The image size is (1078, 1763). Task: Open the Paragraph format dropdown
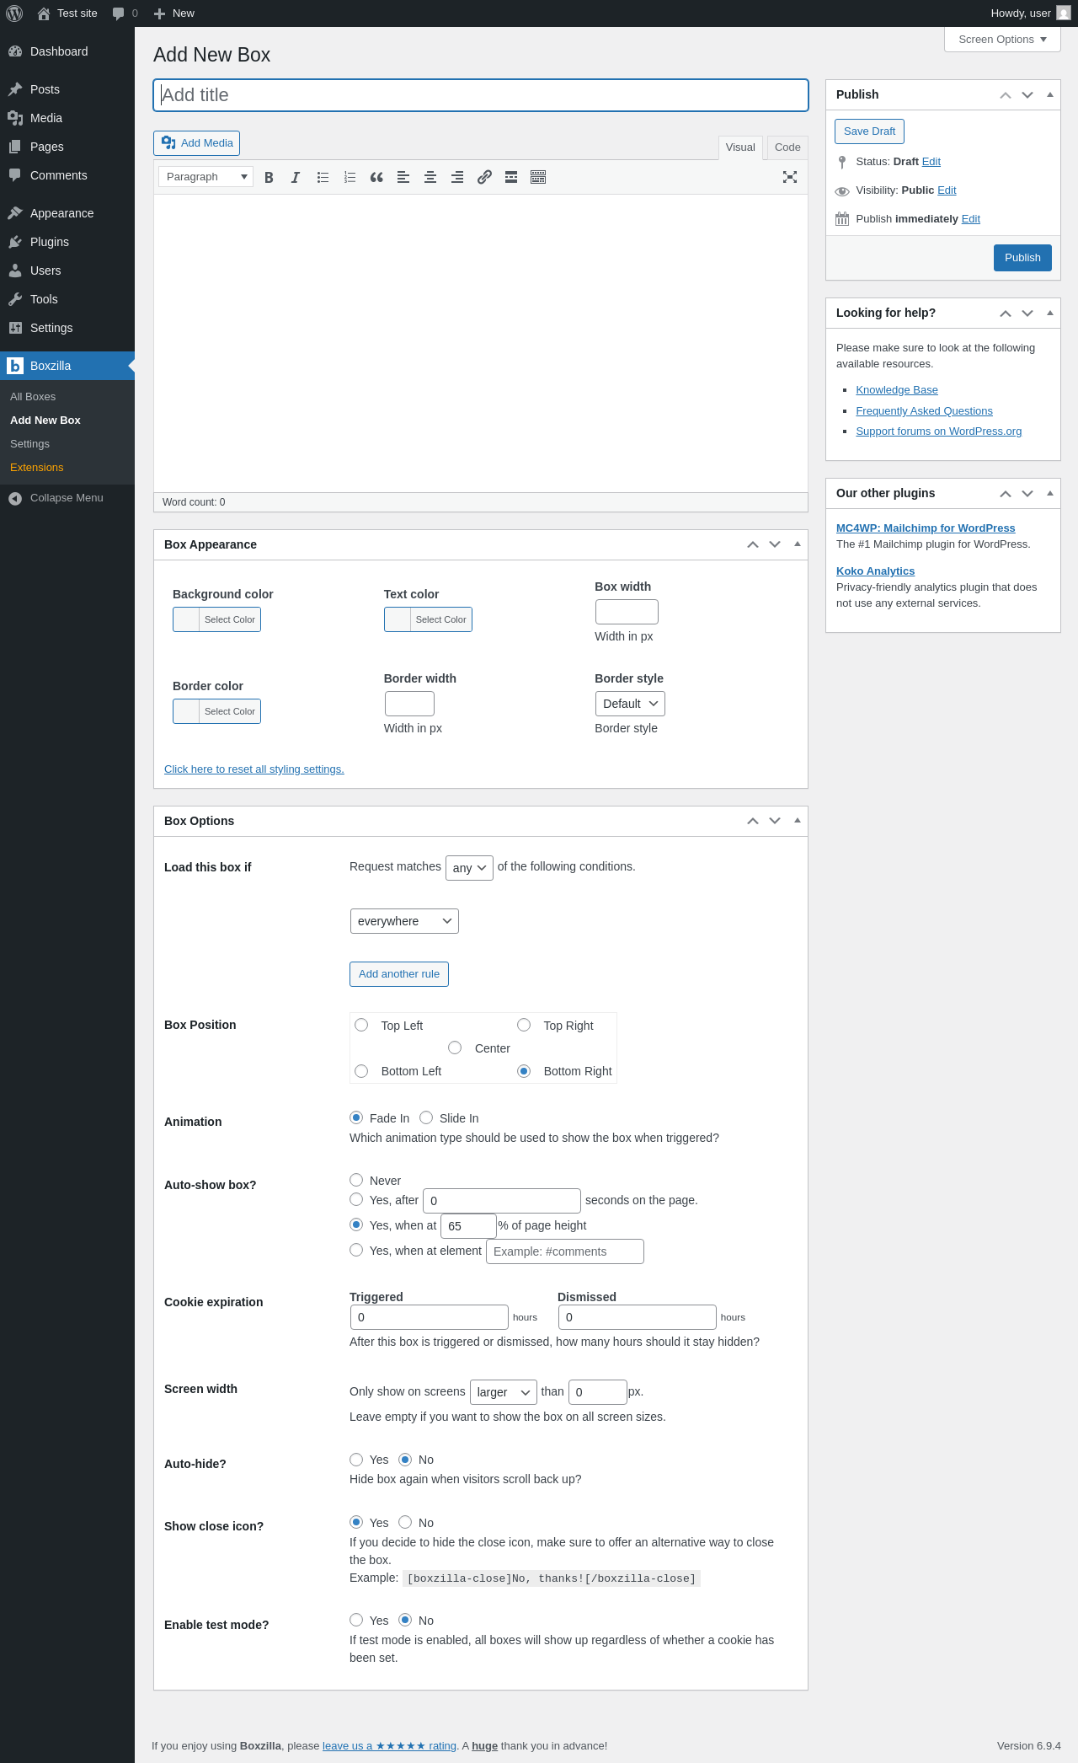[x=205, y=177]
